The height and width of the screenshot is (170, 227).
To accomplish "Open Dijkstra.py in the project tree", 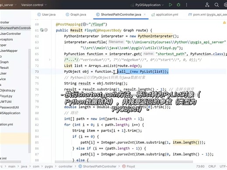I will click(x=7, y=90).
